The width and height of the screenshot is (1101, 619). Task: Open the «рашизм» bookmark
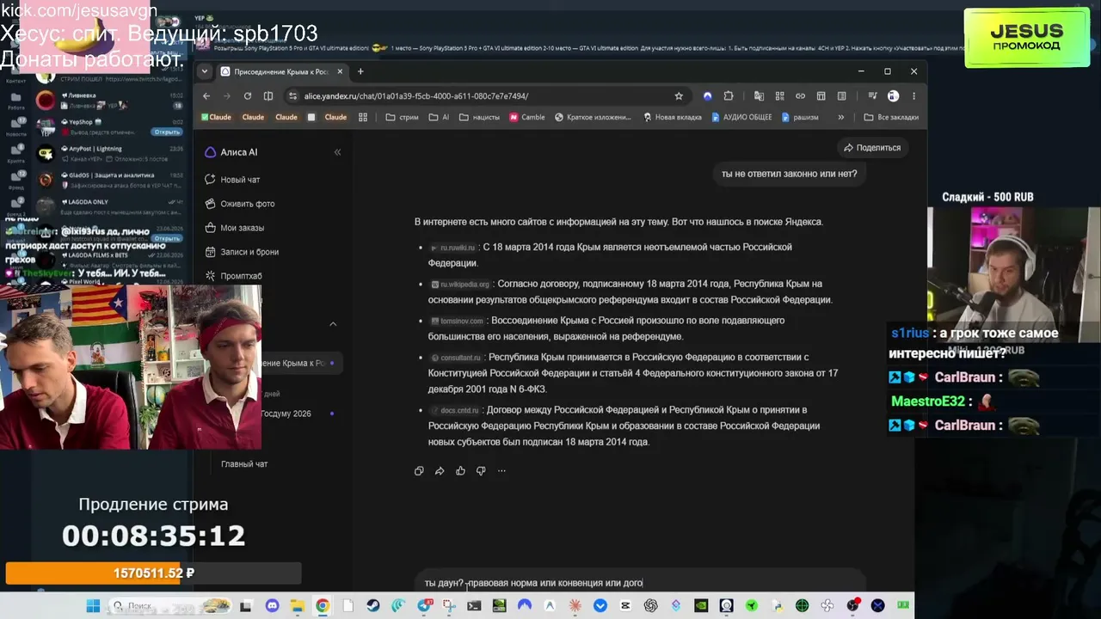click(x=800, y=117)
